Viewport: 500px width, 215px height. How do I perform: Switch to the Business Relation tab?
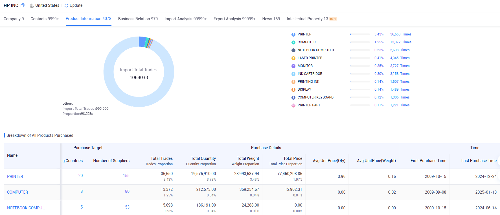point(138,19)
